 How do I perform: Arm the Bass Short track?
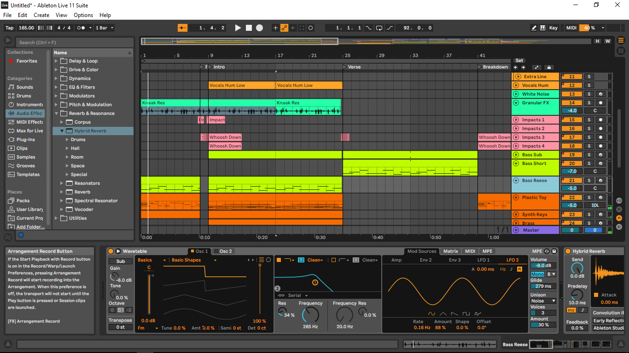[x=600, y=164]
